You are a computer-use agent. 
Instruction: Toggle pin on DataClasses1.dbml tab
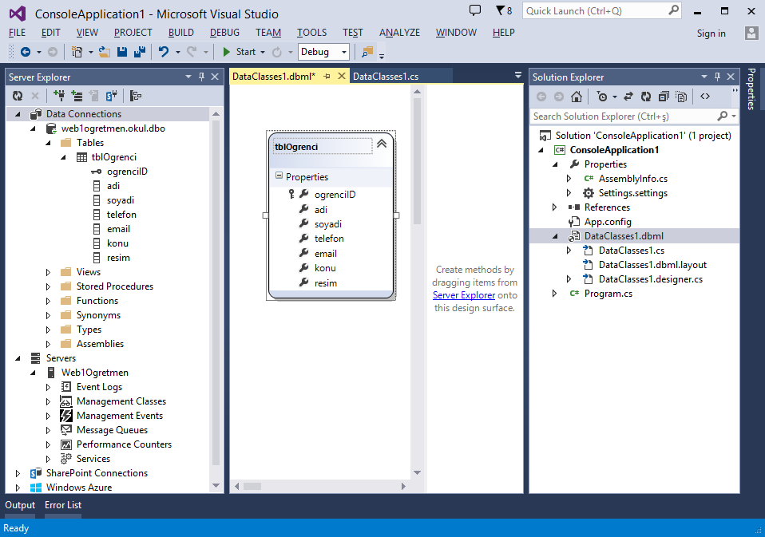[327, 76]
